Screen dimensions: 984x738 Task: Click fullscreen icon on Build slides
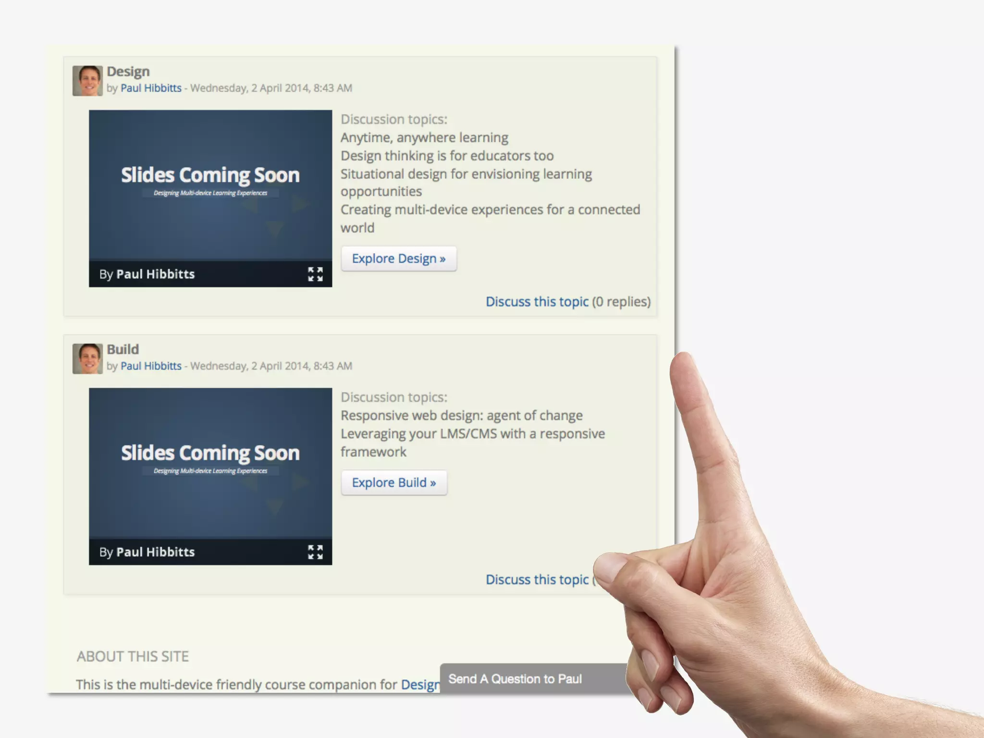315,552
